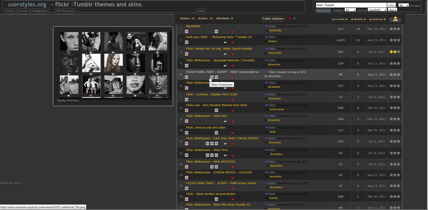The width and height of the screenshot is (428, 210).
Task: Open the results per page dropdown
Action: click(x=403, y=5)
